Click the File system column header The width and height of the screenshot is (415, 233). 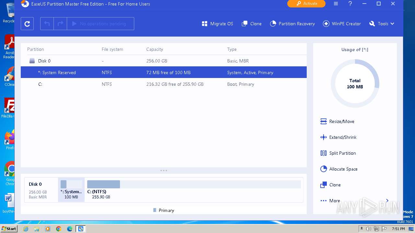point(113,50)
